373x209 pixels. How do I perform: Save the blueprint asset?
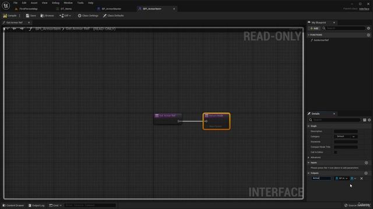(x=31, y=16)
